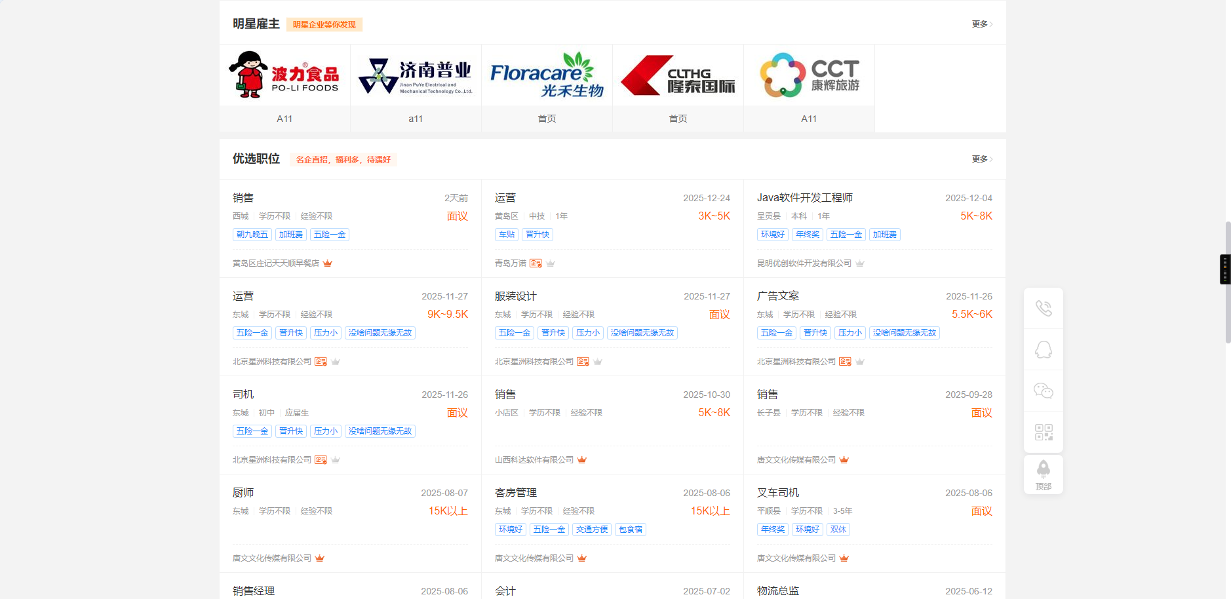1231x599 pixels.
Task: Select the 五险一金 tag on the 销售 job
Action: click(329, 234)
